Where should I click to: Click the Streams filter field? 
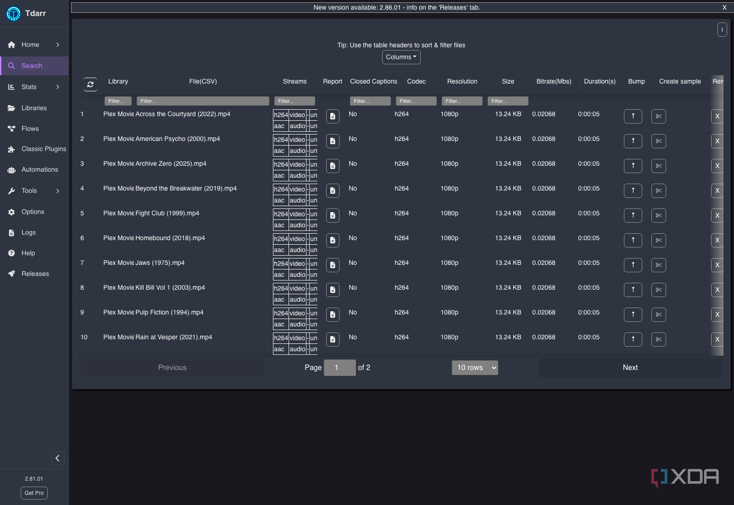click(x=295, y=101)
